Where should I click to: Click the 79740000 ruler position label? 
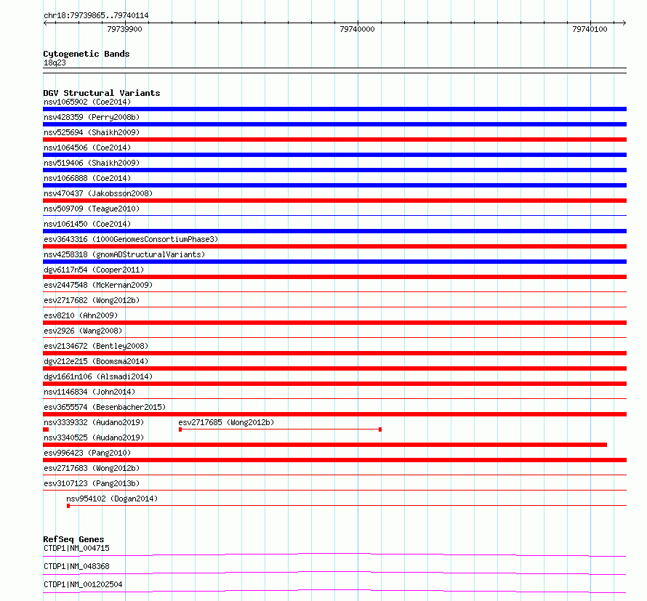357,29
